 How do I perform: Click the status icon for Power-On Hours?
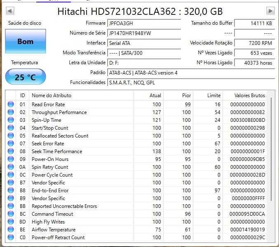point(11,159)
